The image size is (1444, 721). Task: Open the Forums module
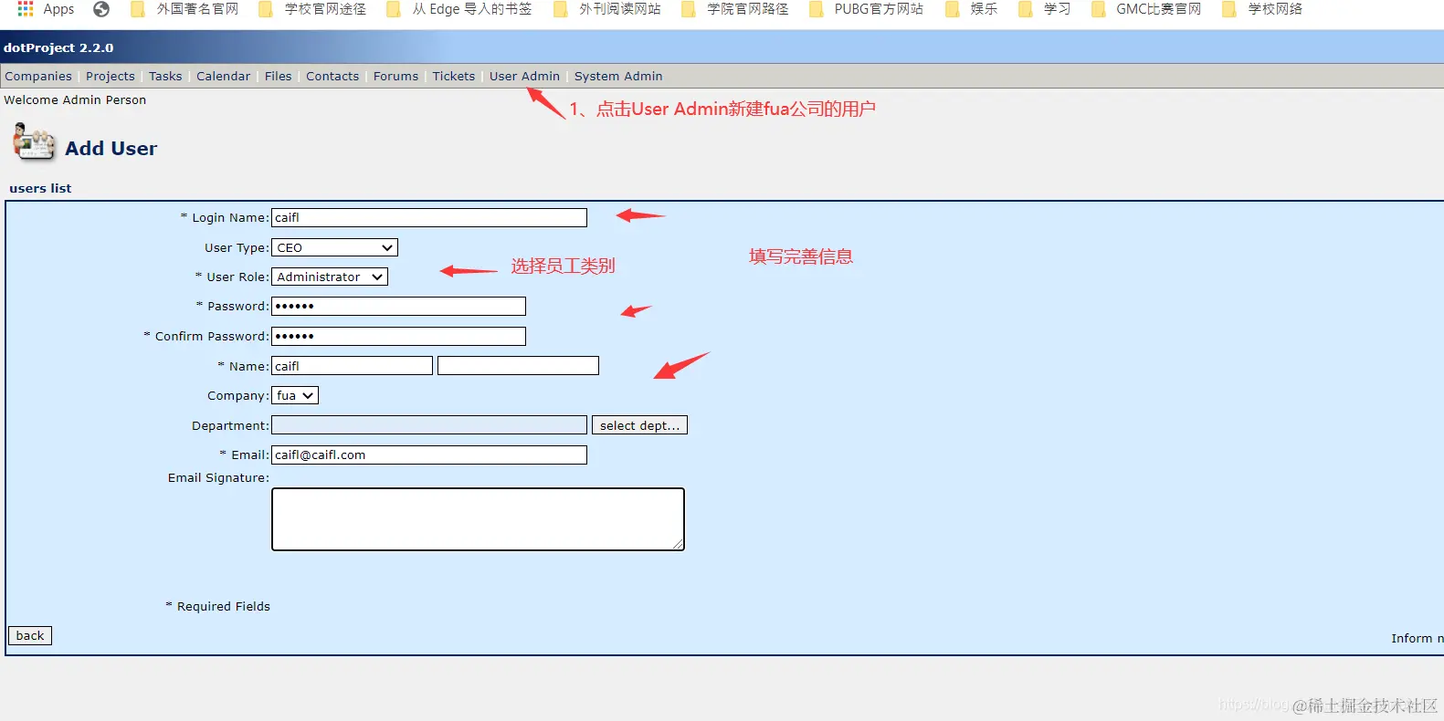(x=395, y=77)
